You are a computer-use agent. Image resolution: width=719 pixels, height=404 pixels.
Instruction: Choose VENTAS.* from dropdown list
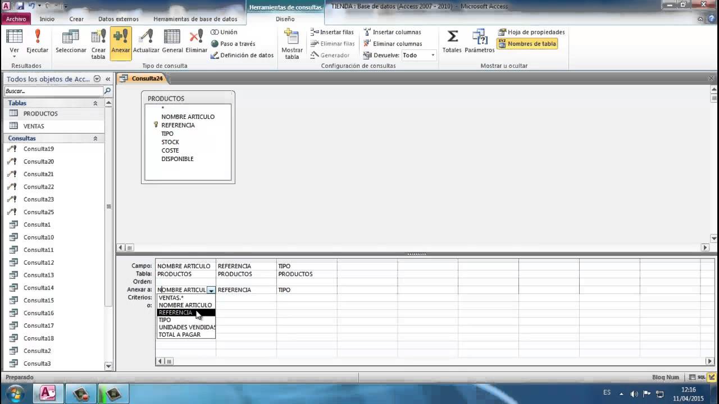(x=186, y=298)
